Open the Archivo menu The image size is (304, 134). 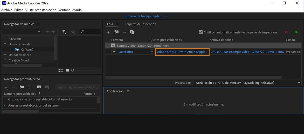coord(7,10)
